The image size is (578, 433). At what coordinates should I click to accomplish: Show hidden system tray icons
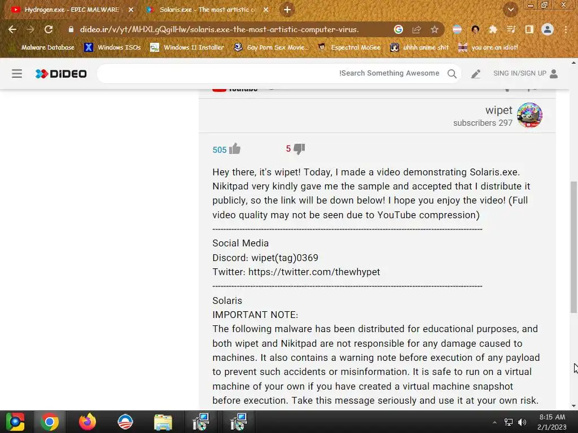(494, 422)
